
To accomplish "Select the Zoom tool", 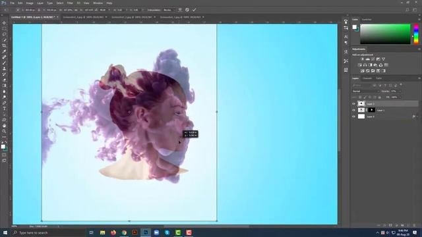I will [x=4, y=131].
